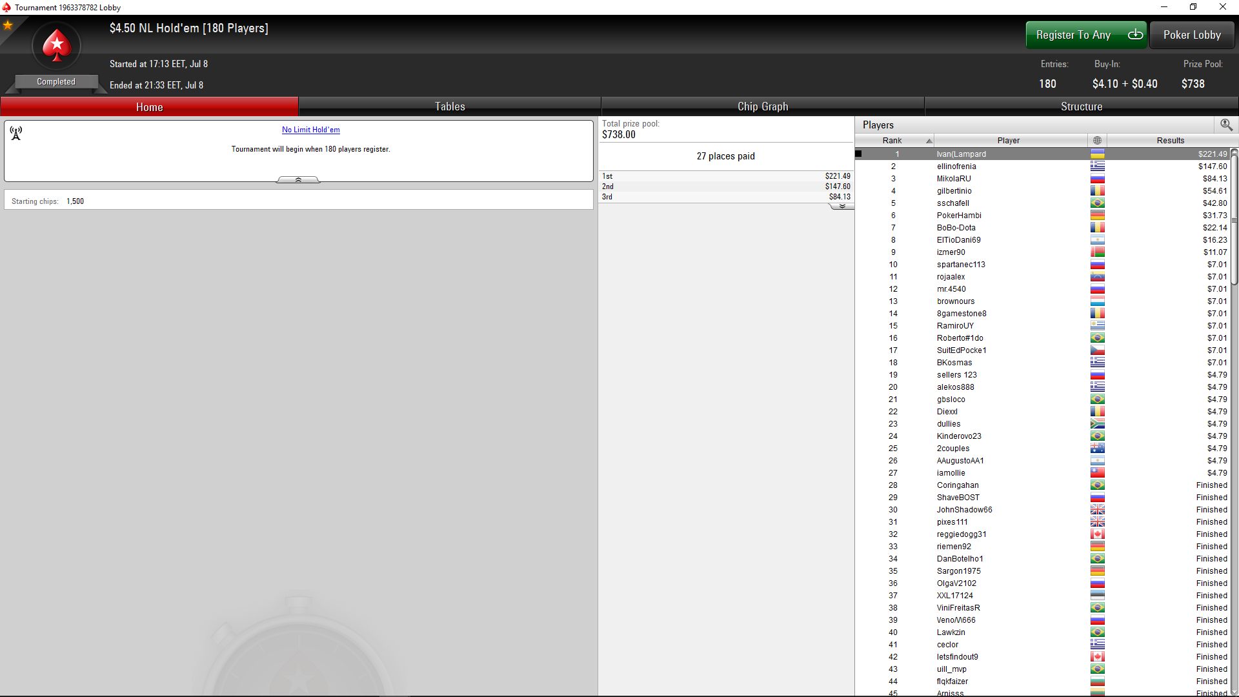Click the 1st place $221.49 payout row
Viewport: 1239px width, 697px height.
pos(726,176)
